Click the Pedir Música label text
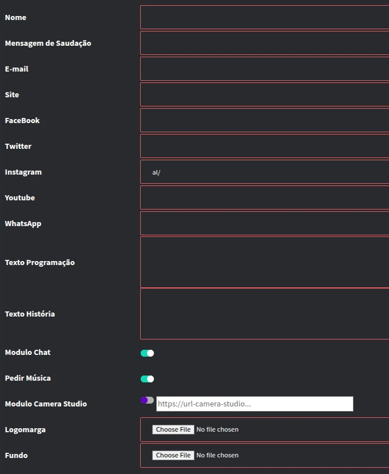Viewport: 389px width, 474px height. click(27, 378)
